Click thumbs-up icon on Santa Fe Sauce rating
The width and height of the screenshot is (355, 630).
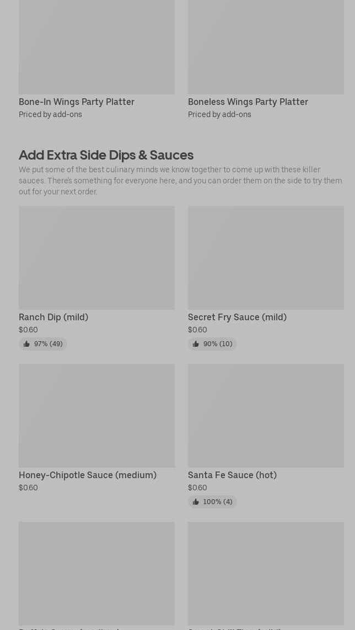pos(196,502)
